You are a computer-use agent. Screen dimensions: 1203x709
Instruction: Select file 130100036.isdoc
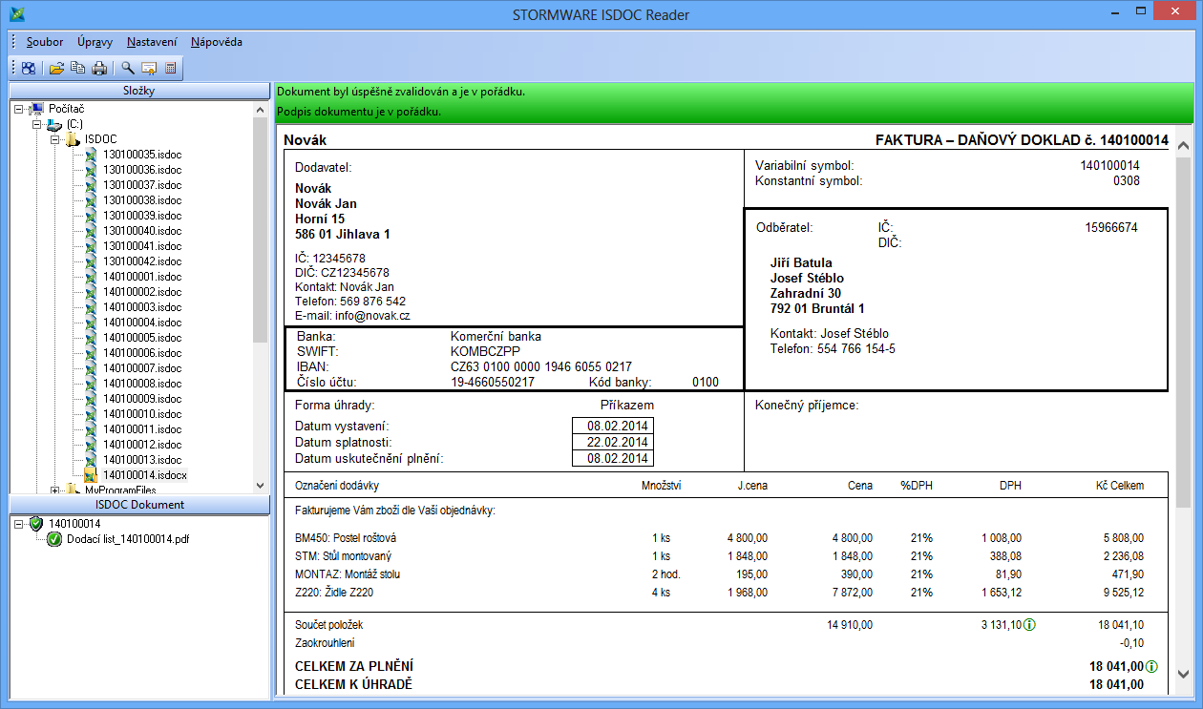142,170
